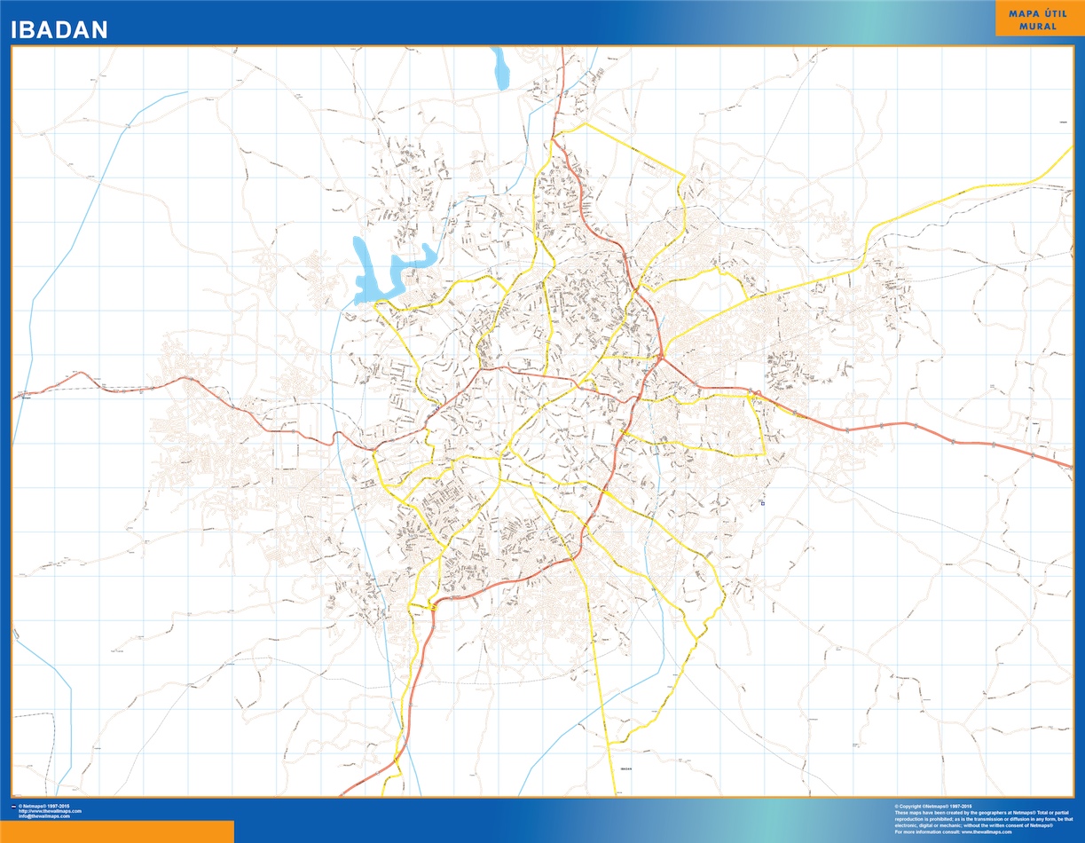1085x843 pixels.
Task: Click the small blue lake at top
Action: click(x=501, y=70)
